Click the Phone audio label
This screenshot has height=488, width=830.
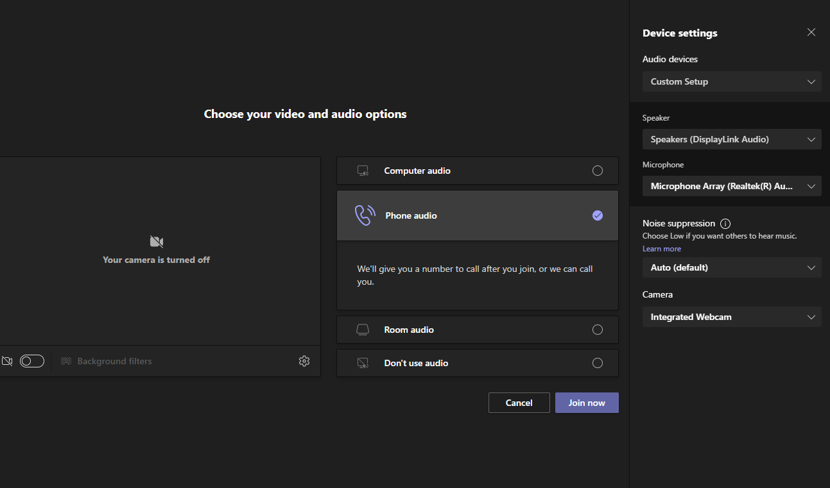pos(411,215)
